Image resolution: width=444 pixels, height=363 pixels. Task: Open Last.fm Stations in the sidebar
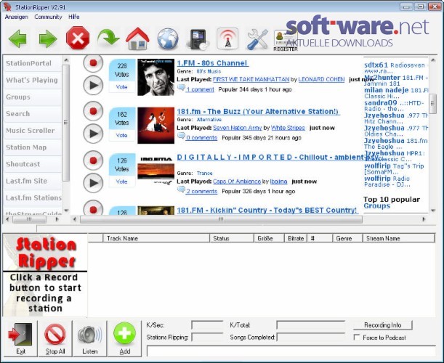tap(33, 197)
